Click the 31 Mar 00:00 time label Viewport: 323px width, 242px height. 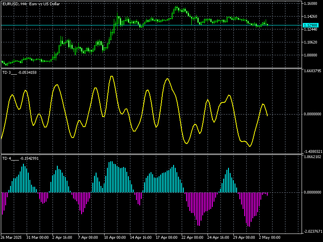(38, 238)
